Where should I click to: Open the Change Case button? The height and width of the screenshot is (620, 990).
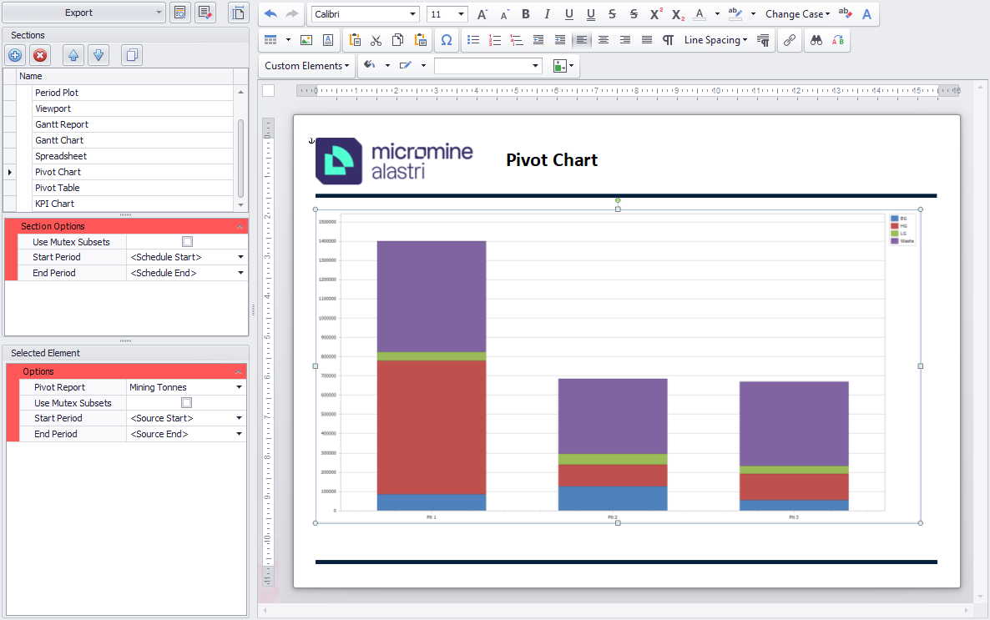(797, 14)
